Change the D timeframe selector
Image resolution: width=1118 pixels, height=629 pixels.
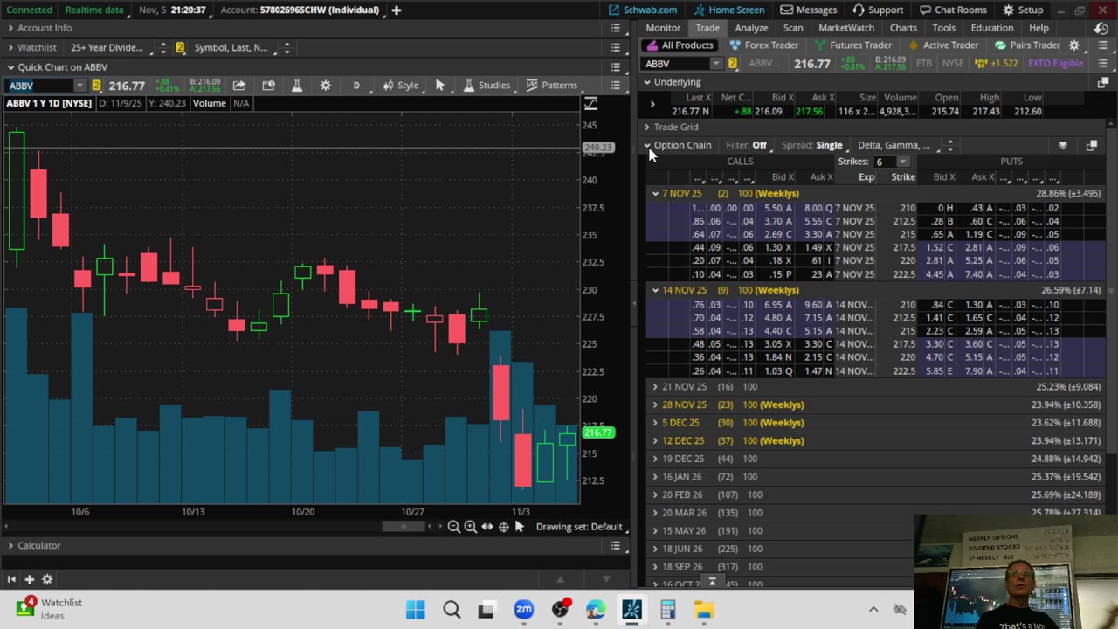coord(356,86)
